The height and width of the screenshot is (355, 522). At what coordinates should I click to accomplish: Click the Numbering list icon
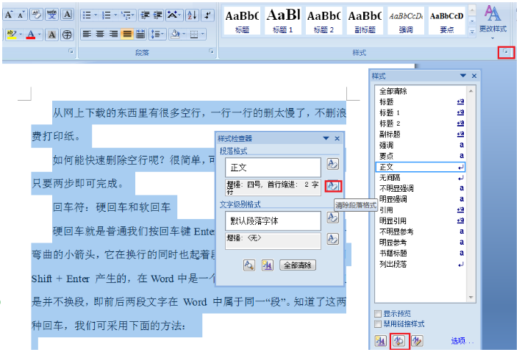106,15
